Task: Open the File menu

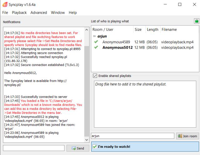Action: (5, 12)
